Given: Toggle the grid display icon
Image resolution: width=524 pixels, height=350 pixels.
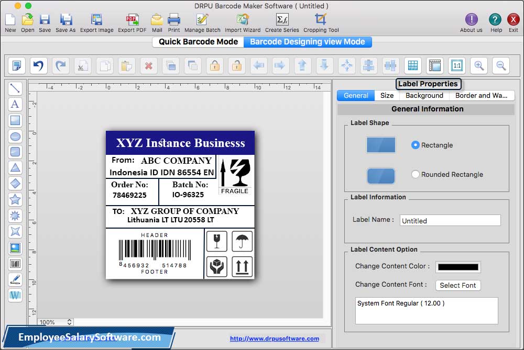Looking at the screenshot, I should 413,65.
